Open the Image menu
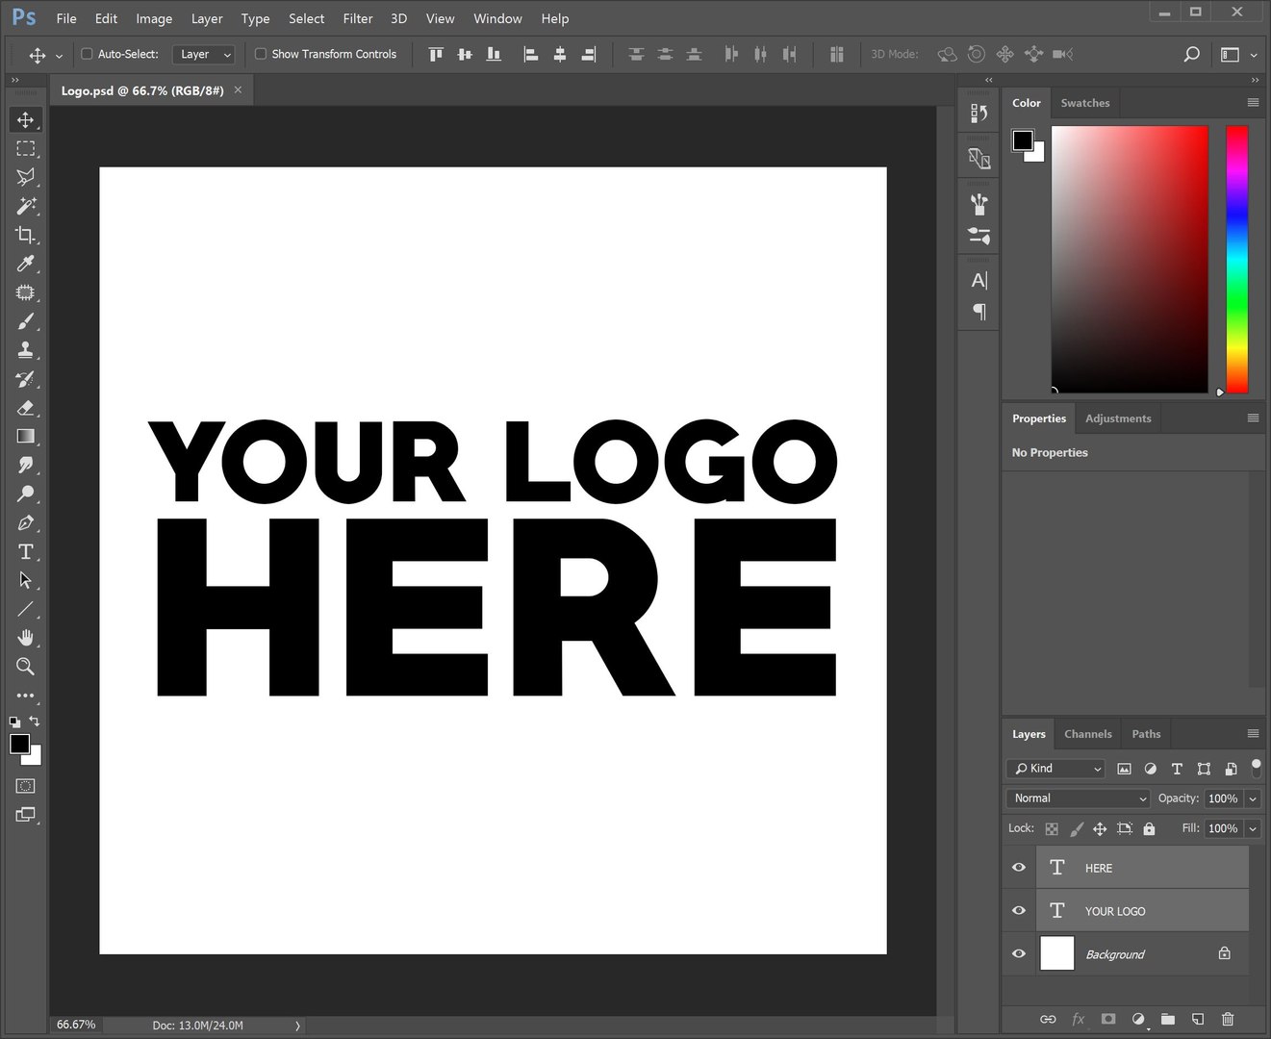 (154, 18)
